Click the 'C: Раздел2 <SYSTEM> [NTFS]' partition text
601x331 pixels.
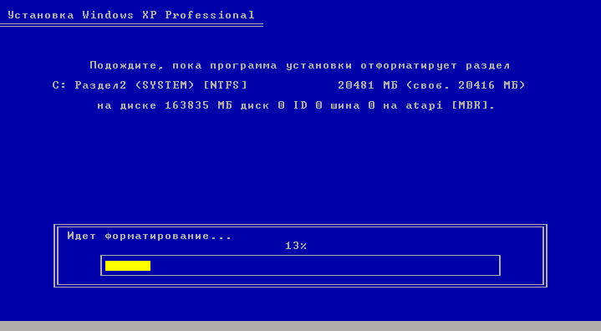(x=150, y=85)
